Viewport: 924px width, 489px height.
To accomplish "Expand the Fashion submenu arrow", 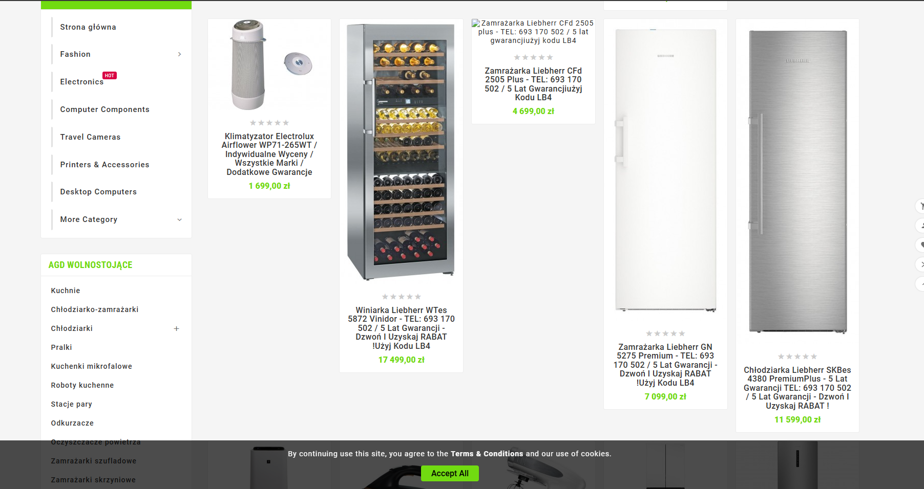I will 179,54.
